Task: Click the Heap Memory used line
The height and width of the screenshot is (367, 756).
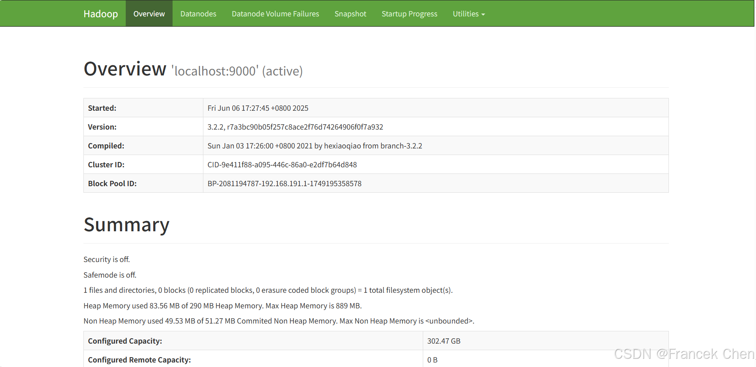Action: click(223, 306)
